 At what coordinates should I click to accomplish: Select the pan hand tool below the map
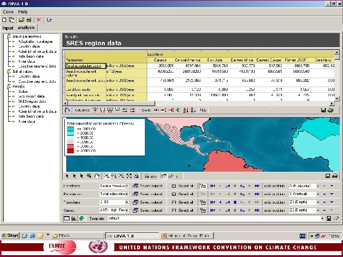coord(97,176)
